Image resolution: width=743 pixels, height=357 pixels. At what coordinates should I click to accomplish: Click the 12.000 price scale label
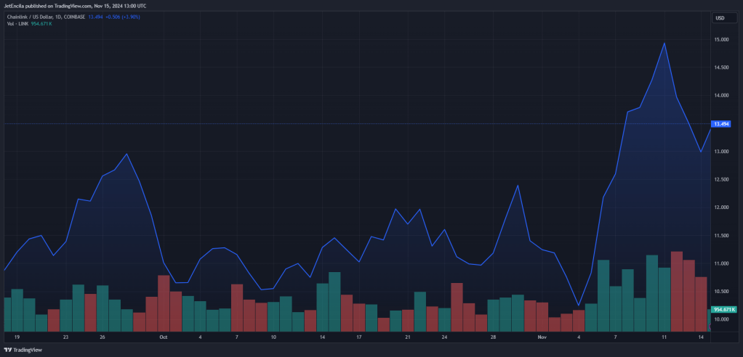[722, 208]
